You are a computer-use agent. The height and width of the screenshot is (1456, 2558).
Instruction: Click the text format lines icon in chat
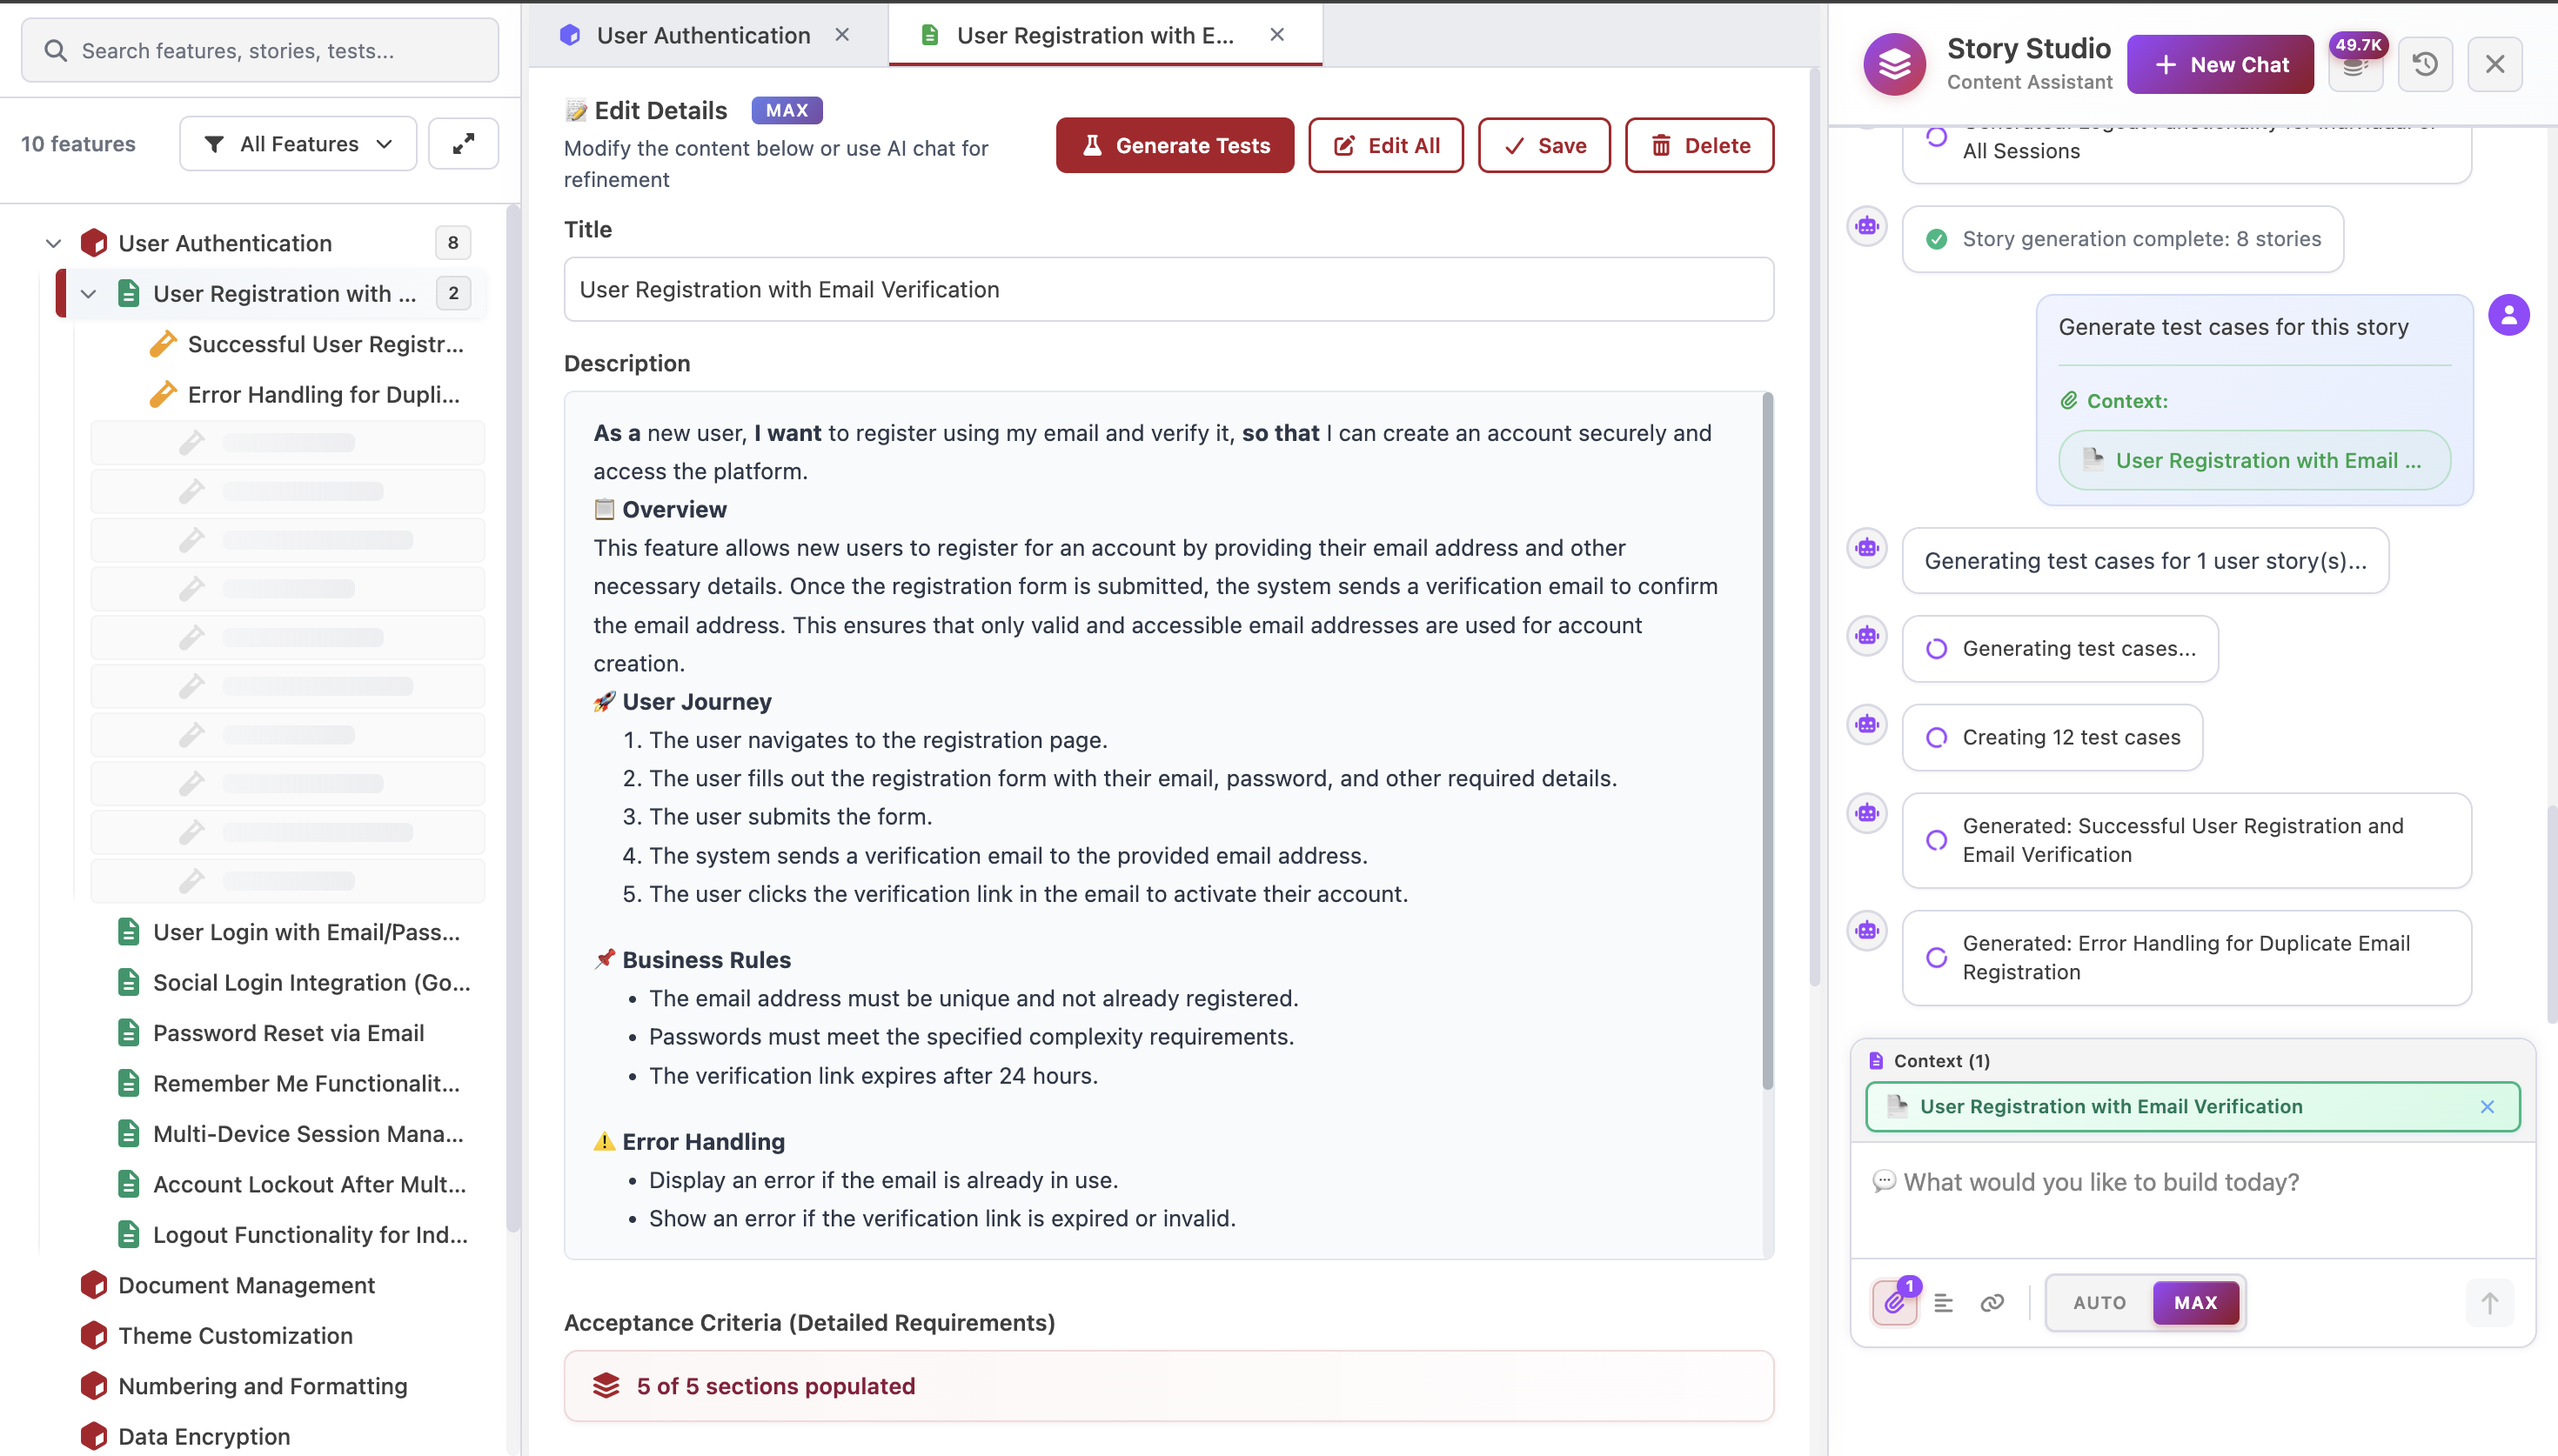tap(1943, 1302)
